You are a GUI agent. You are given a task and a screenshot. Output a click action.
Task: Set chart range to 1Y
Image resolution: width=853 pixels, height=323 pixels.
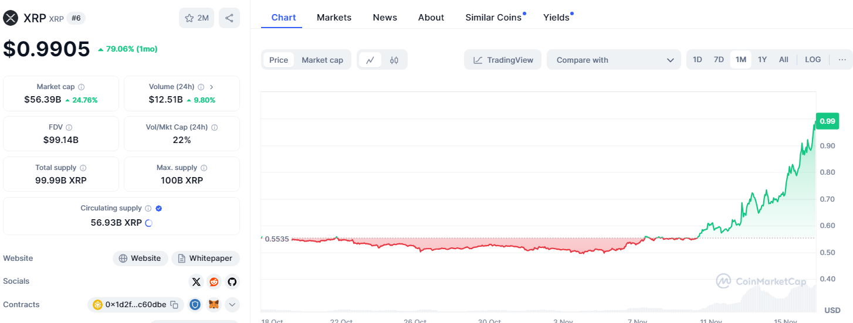(x=762, y=60)
